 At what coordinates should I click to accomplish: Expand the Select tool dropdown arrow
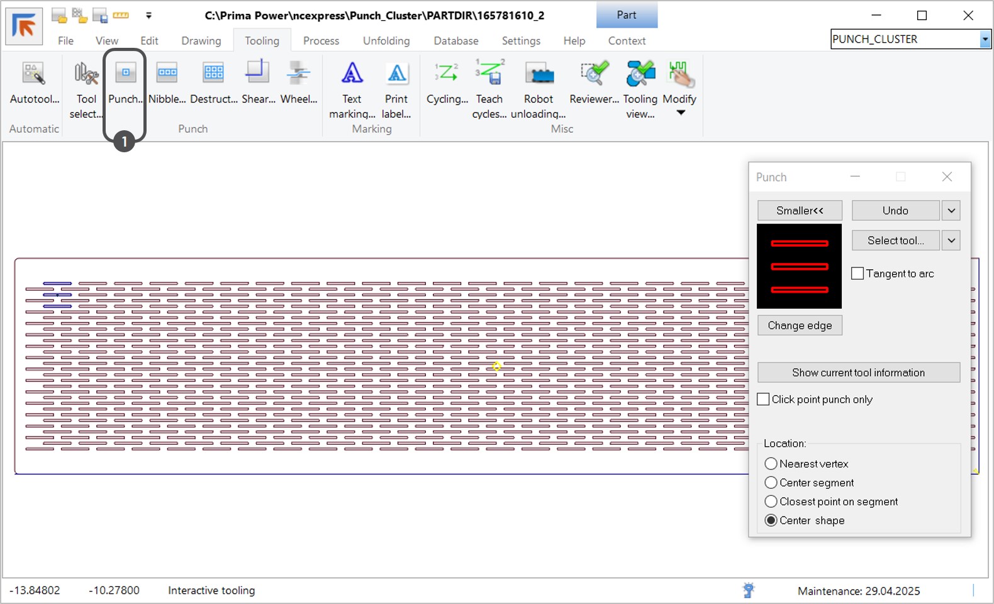[951, 240]
